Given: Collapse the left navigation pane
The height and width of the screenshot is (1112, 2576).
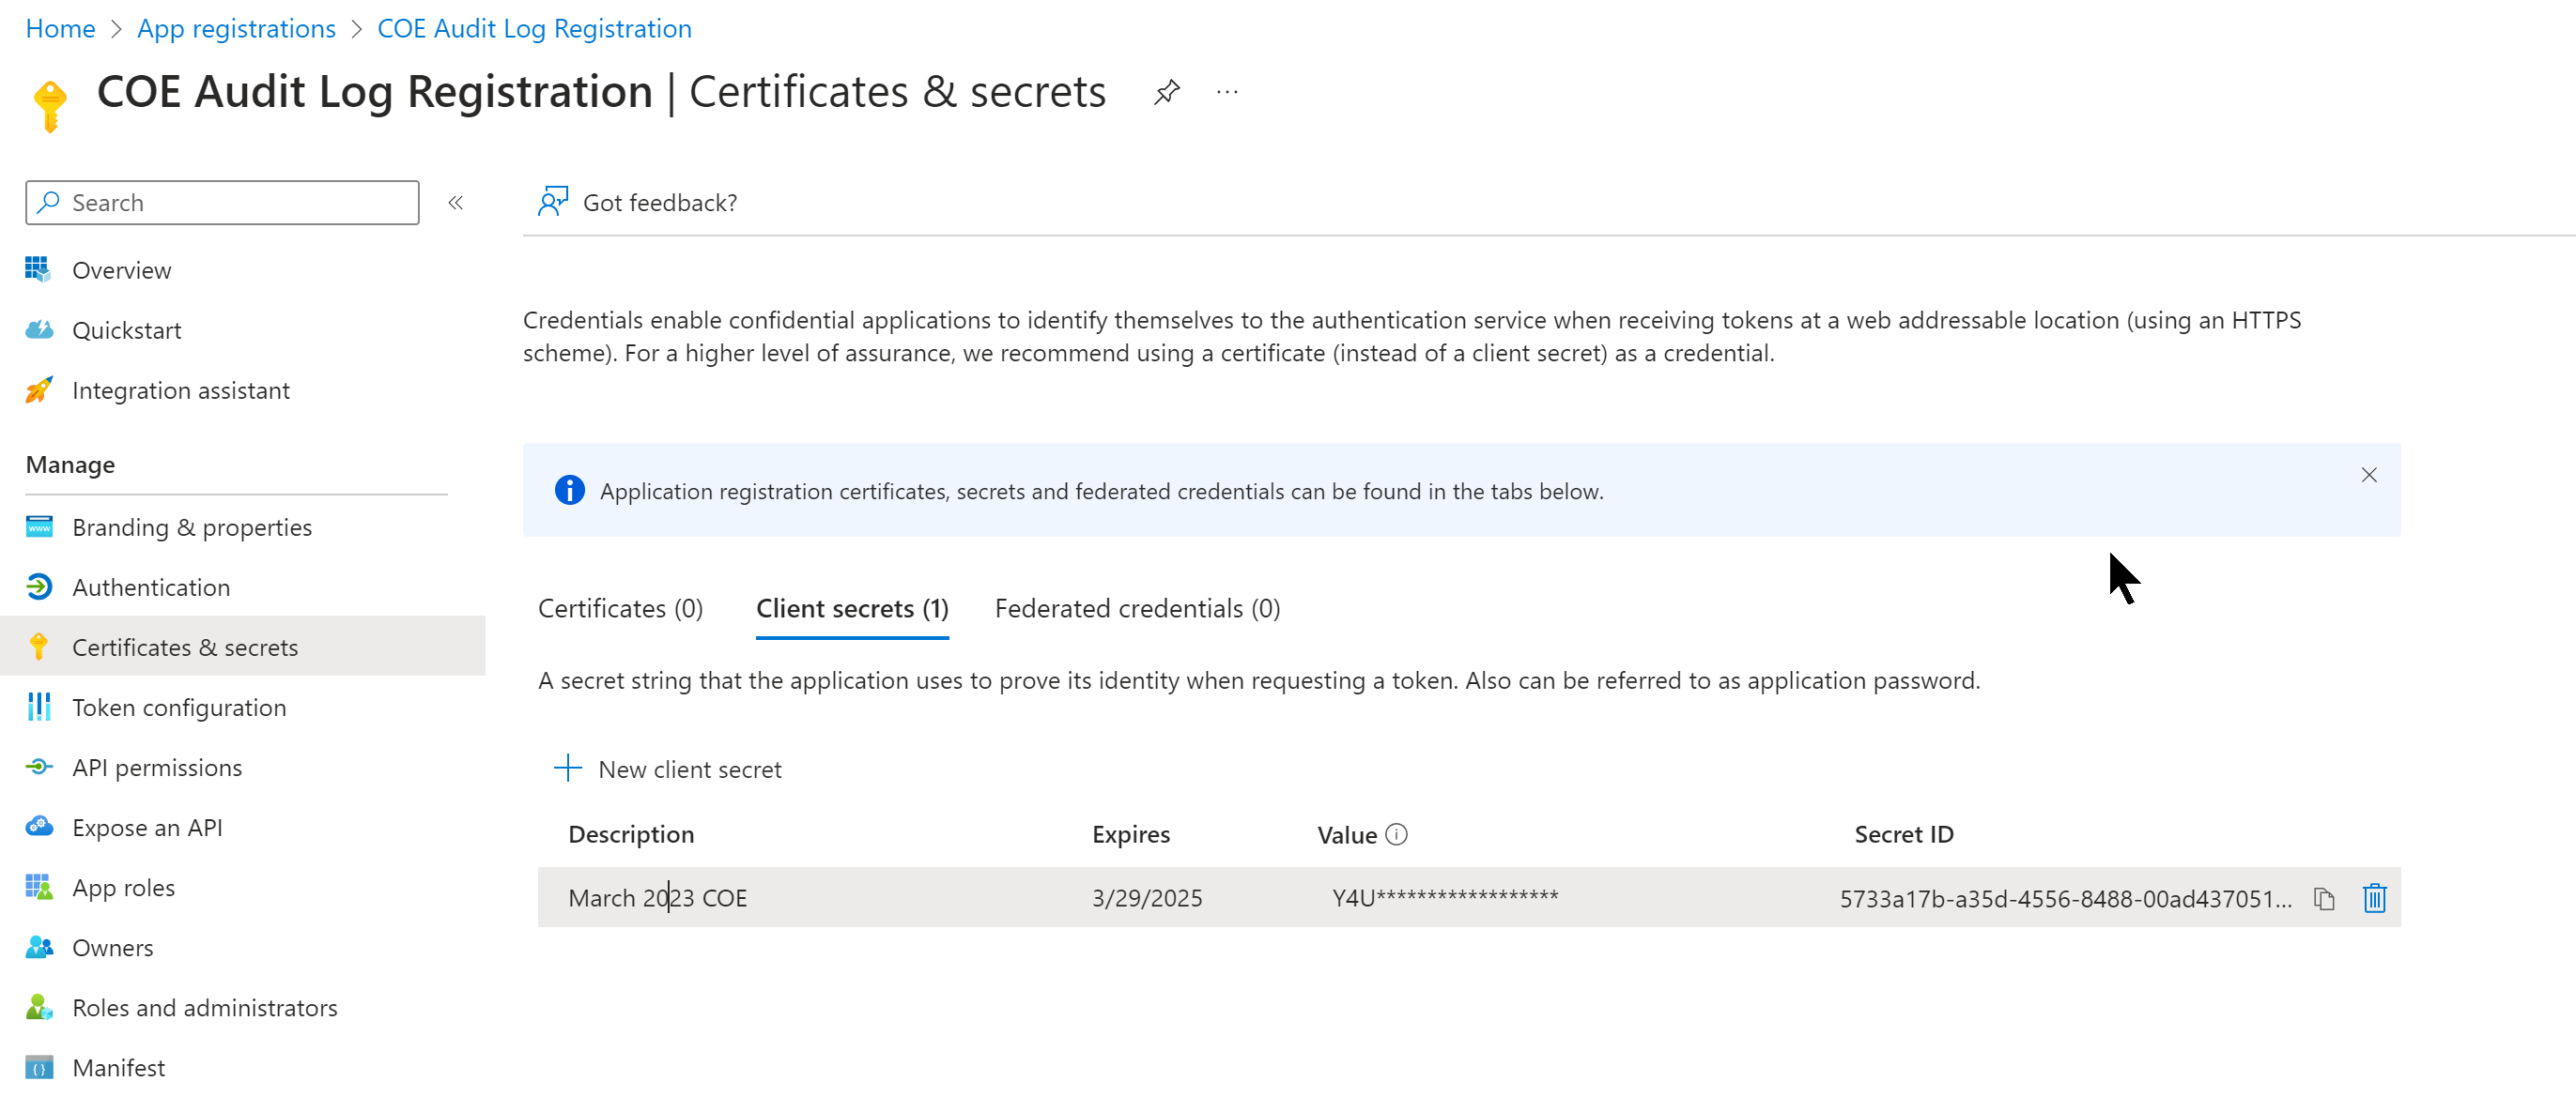Looking at the screenshot, I should click(456, 202).
